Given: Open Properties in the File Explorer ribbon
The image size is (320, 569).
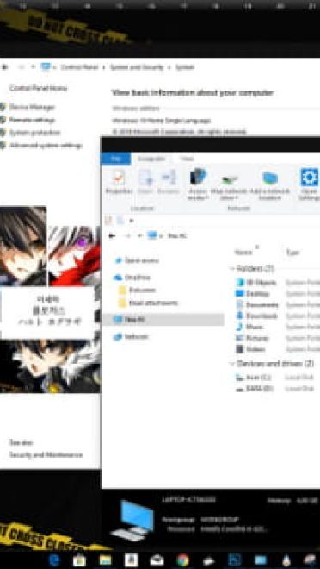Looking at the screenshot, I should point(119,183).
